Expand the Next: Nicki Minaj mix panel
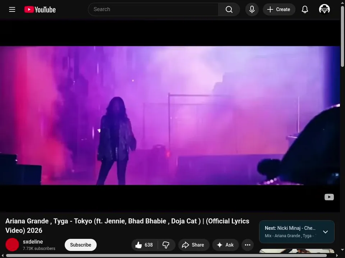This screenshot has width=345, height=258. coord(325,232)
